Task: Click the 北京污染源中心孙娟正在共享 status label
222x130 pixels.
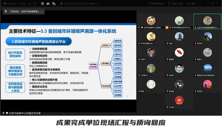Action: coord(25,113)
